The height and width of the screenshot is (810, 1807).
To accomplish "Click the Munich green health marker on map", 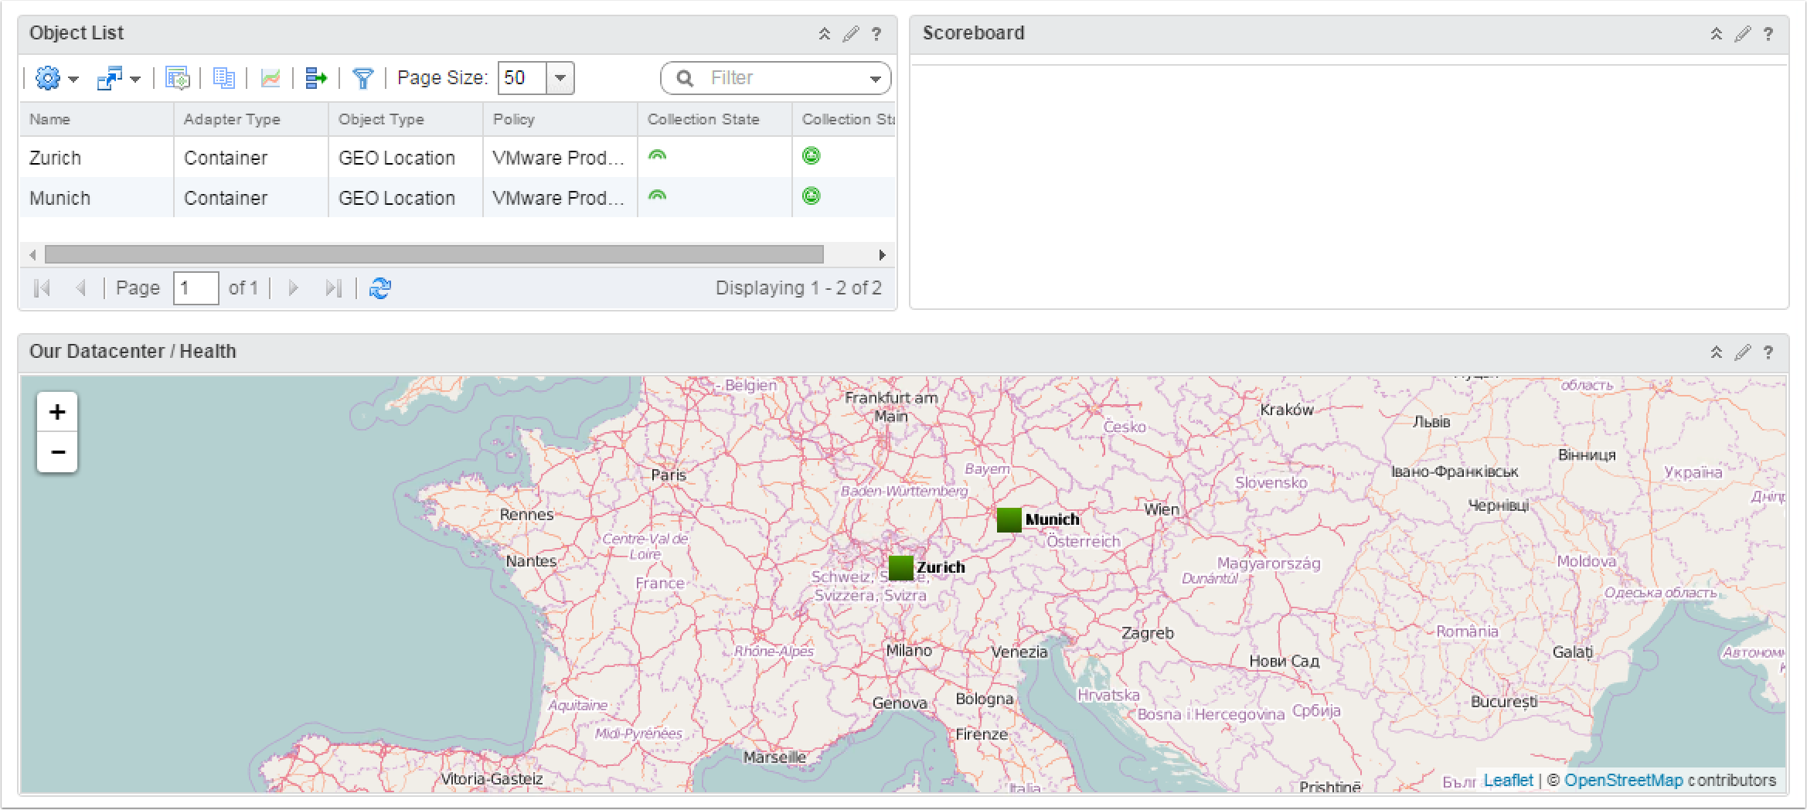I will point(1009,520).
